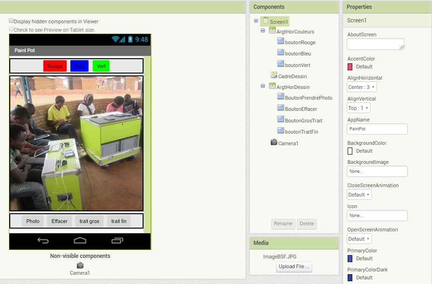Click the AppName field containing PaintPot

tap(377, 129)
